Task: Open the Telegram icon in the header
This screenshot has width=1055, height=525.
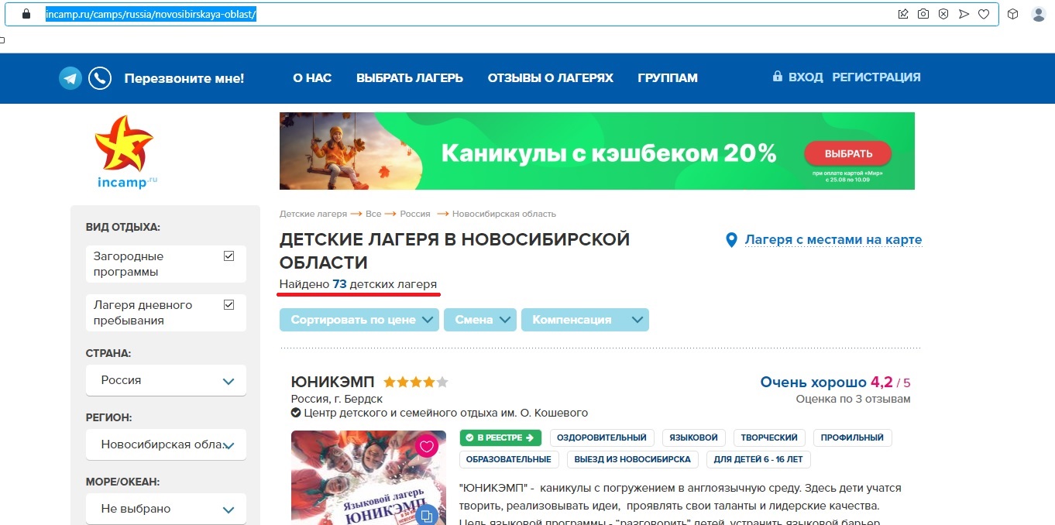Action: click(70, 78)
